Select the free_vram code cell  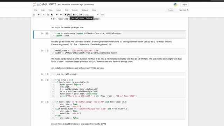point(118,88)
